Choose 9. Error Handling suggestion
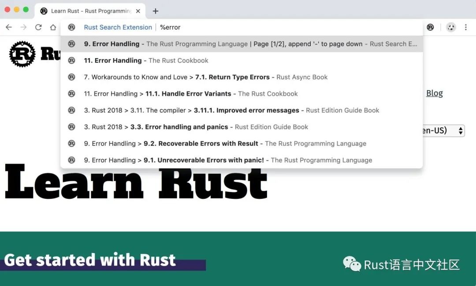The height and width of the screenshot is (286, 476). point(242,44)
